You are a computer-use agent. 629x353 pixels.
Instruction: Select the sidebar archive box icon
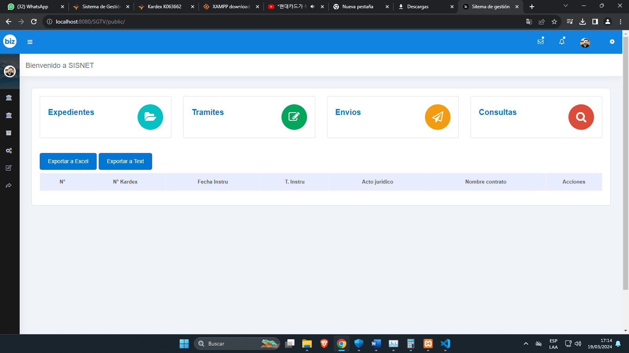[x=9, y=133]
